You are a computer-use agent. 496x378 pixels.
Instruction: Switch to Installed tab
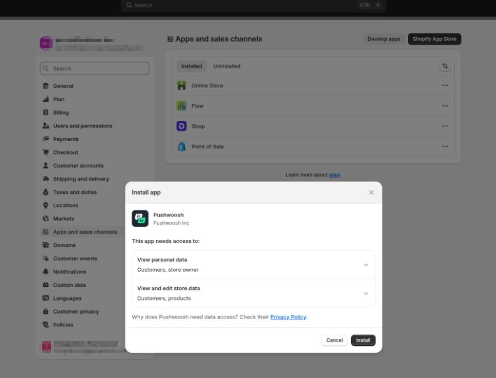point(191,66)
